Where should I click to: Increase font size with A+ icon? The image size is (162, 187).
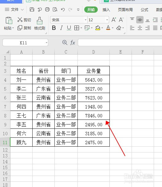coord(114,20)
